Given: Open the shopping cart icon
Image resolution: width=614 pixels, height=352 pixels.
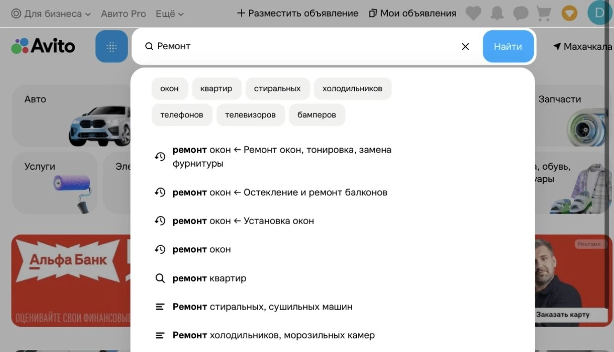Looking at the screenshot, I should tap(544, 13).
